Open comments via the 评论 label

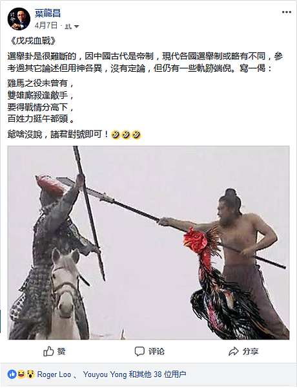[156, 351]
